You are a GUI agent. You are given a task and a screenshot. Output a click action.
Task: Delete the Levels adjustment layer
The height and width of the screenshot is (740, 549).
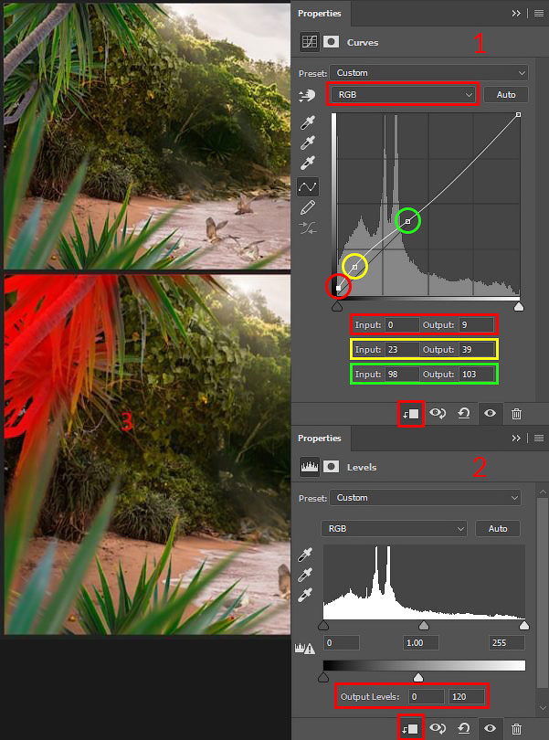click(x=516, y=729)
